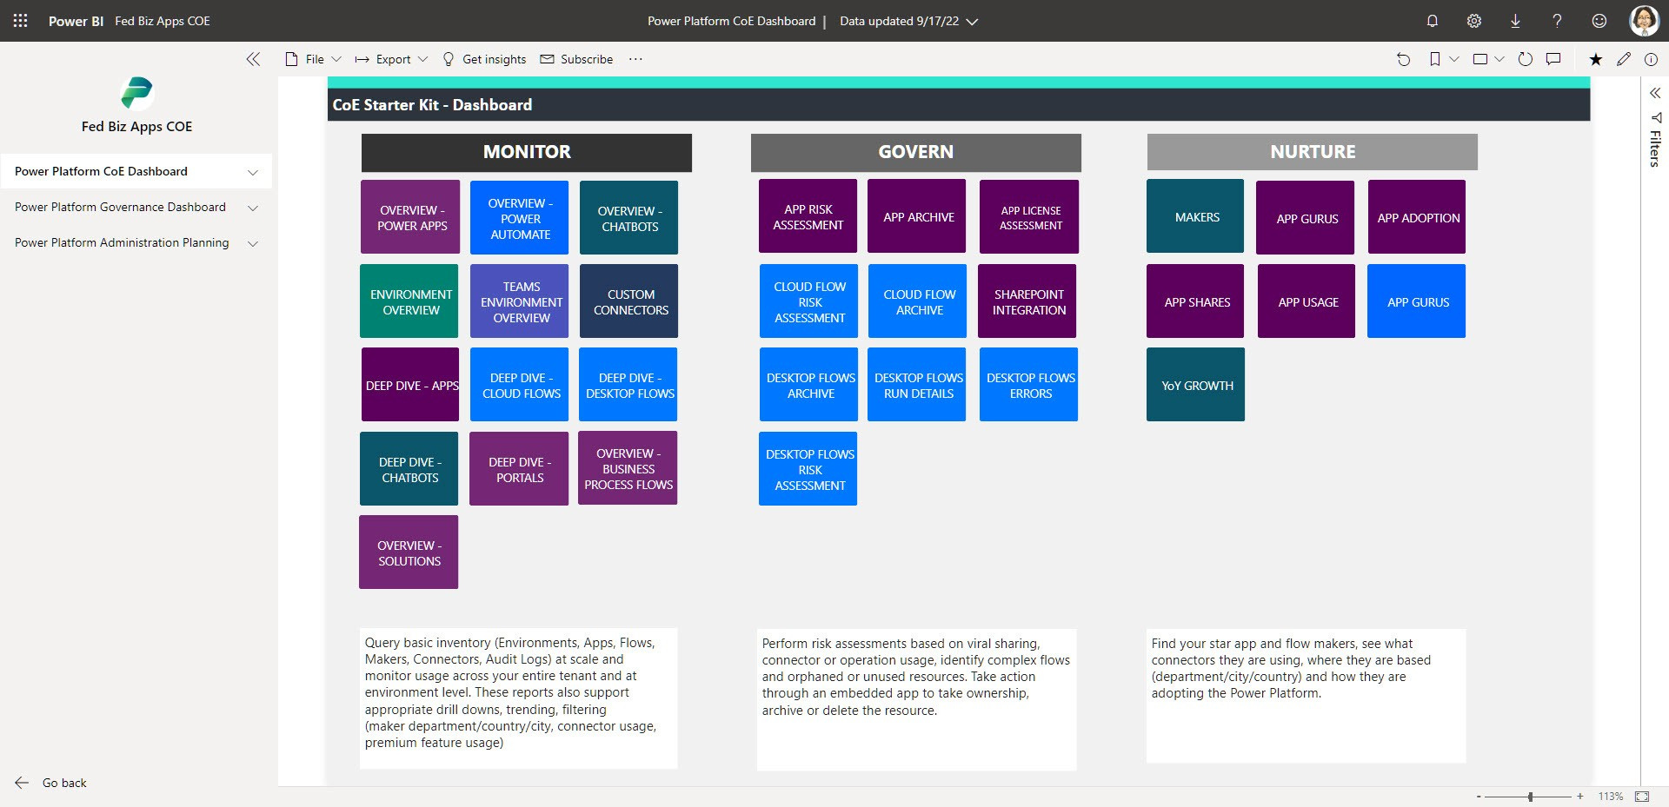Open more options ellipsis in toolbar
Image resolution: width=1669 pixels, height=807 pixels.
[x=635, y=59]
